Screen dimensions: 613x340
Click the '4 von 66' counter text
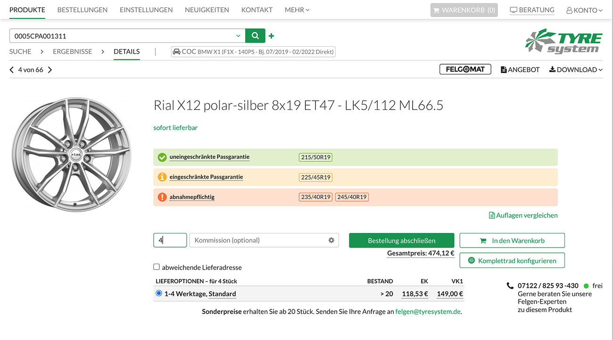click(x=31, y=70)
